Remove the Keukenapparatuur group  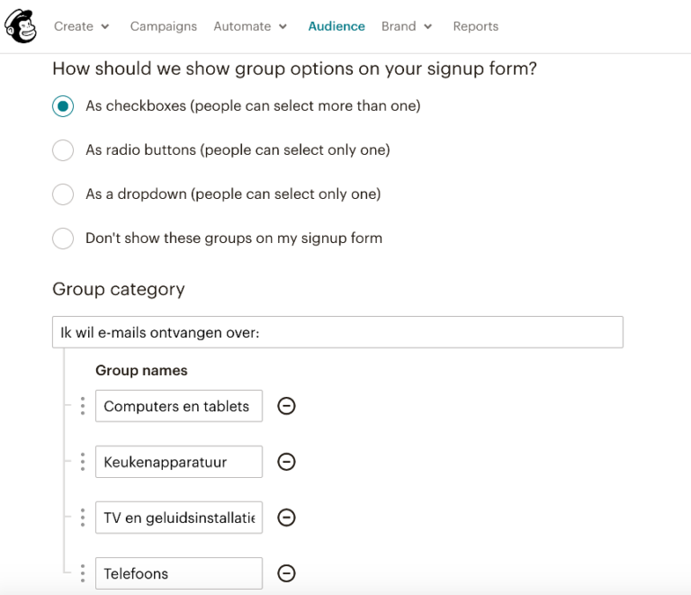click(286, 462)
